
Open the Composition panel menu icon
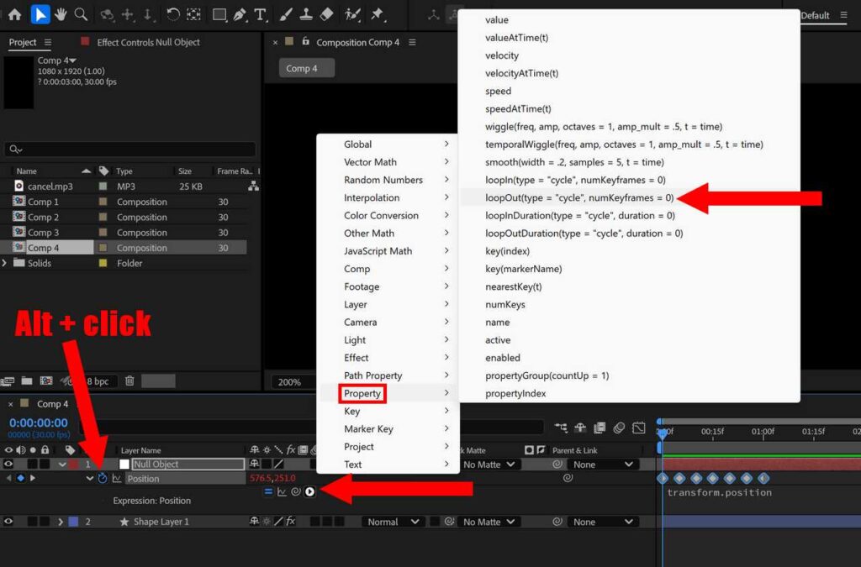click(x=412, y=42)
